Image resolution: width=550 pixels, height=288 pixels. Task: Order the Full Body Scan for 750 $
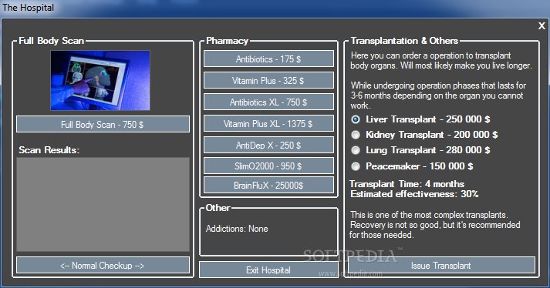pyautogui.click(x=103, y=125)
